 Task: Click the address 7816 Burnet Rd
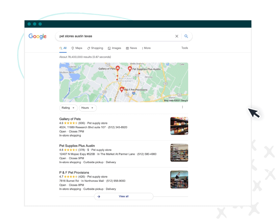69,181
